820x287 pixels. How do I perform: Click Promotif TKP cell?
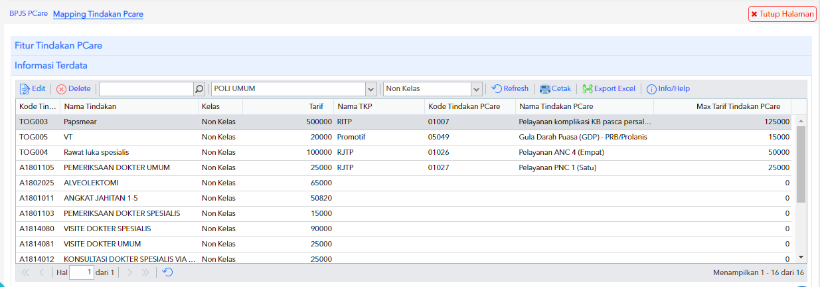coord(378,138)
